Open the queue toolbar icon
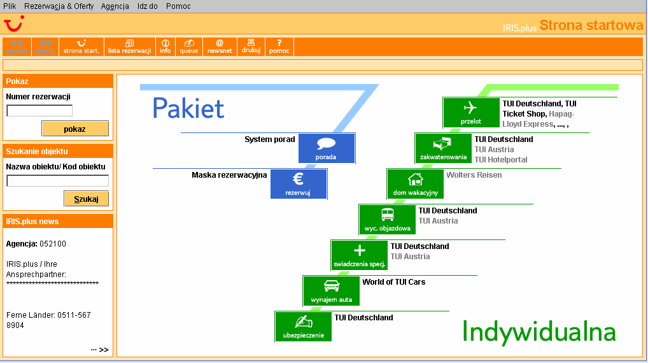This screenshot has height=363, width=648. coord(189,46)
